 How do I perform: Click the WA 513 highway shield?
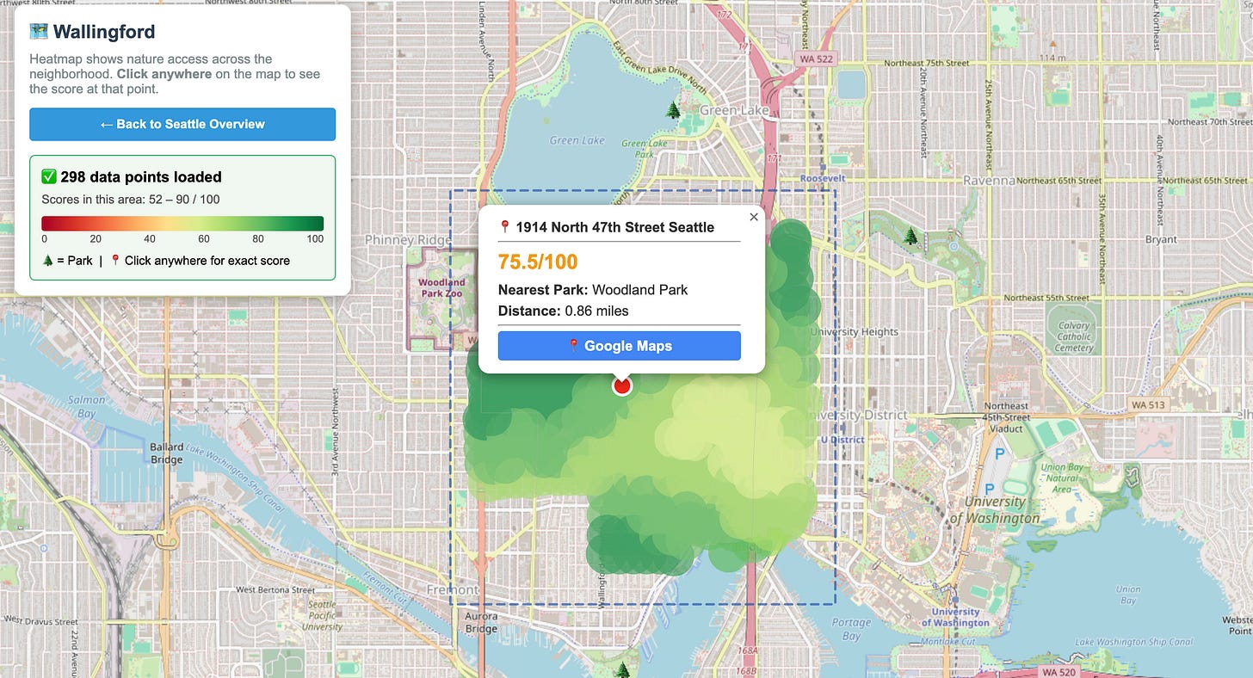(x=1147, y=404)
